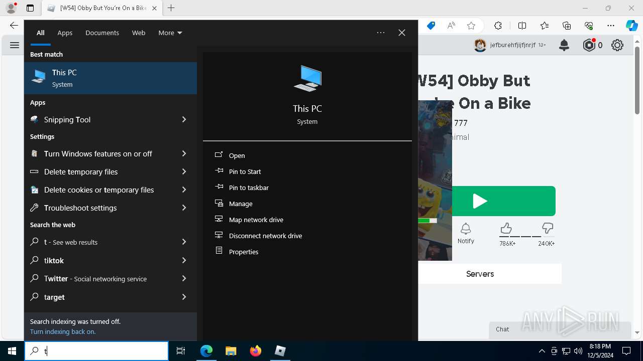Close the Windows search panel
The image size is (643, 361).
[x=402, y=33]
